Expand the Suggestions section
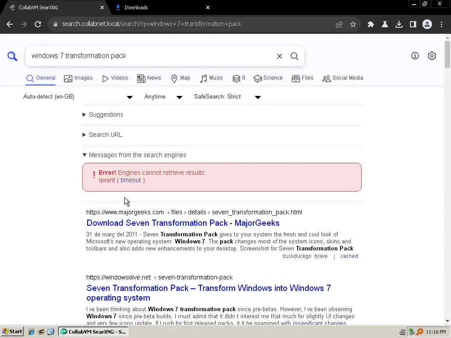The width and height of the screenshot is (451, 338). 103,115
